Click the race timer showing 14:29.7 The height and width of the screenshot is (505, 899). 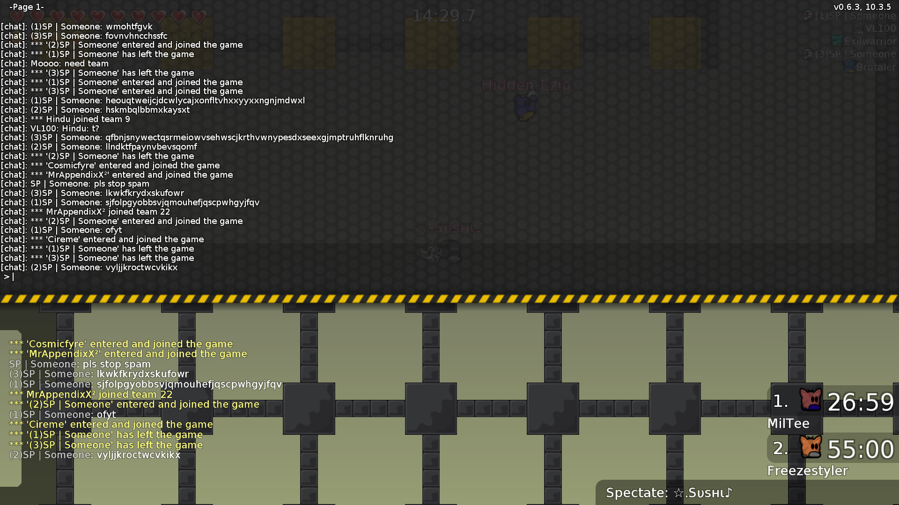point(443,15)
